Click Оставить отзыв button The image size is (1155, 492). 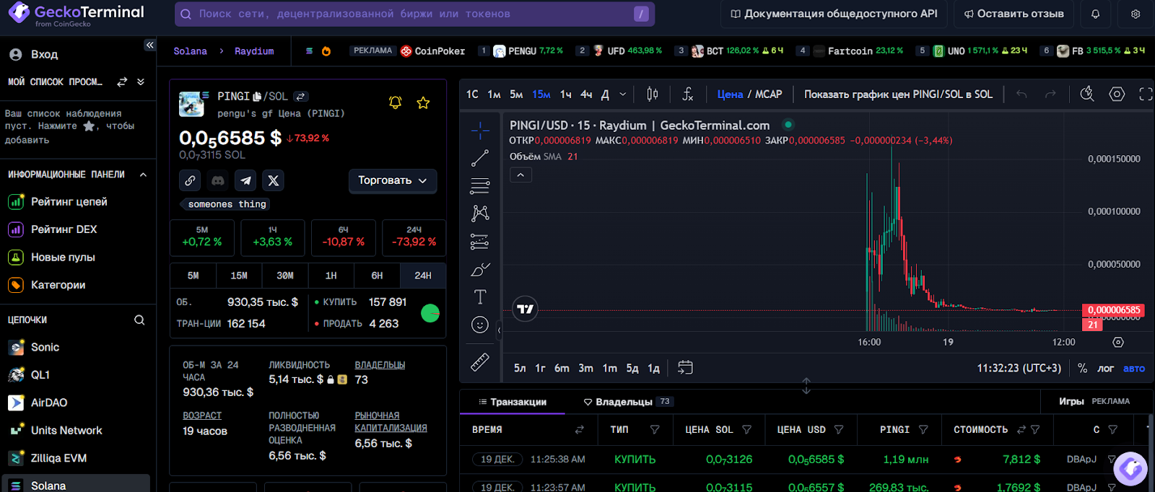coord(1014,14)
